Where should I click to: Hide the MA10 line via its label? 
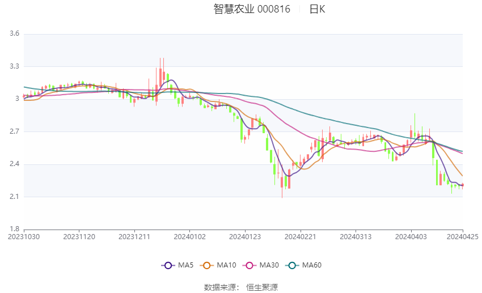pyautogui.click(x=226, y=265)
